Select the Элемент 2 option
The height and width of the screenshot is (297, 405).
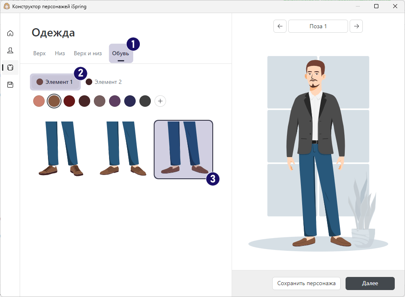pos(104,82)
